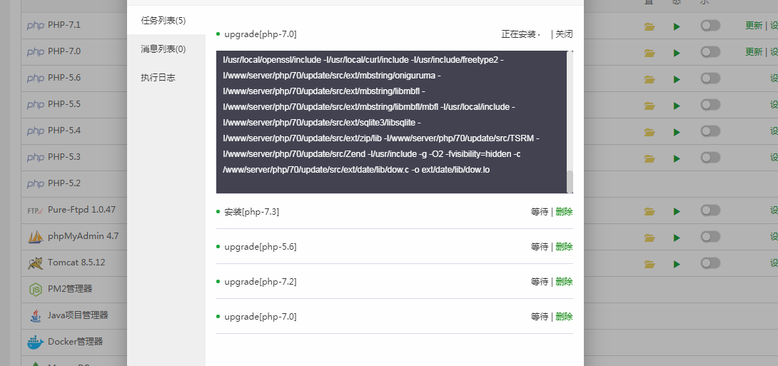Click the Docker管理器 label

(x=75, y=342)
